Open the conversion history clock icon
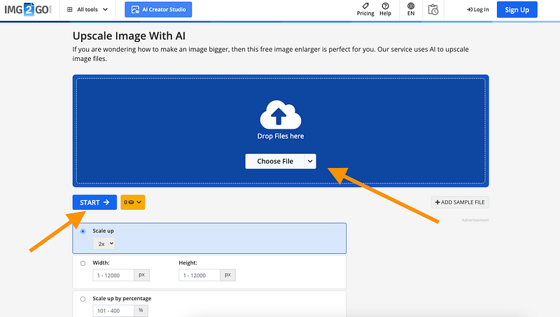 pos(433,10)
